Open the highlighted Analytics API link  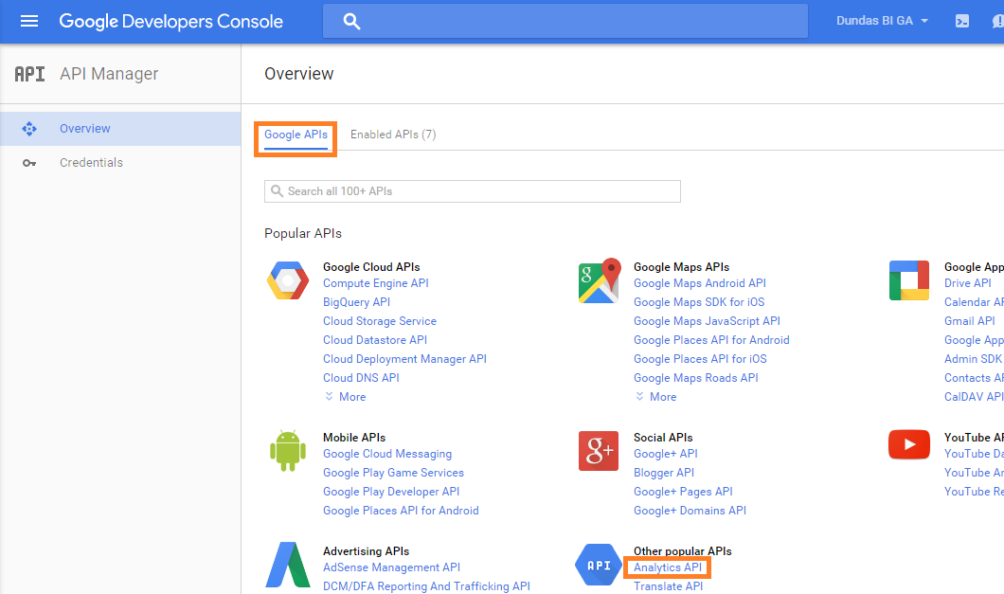[x=667, y=567]
